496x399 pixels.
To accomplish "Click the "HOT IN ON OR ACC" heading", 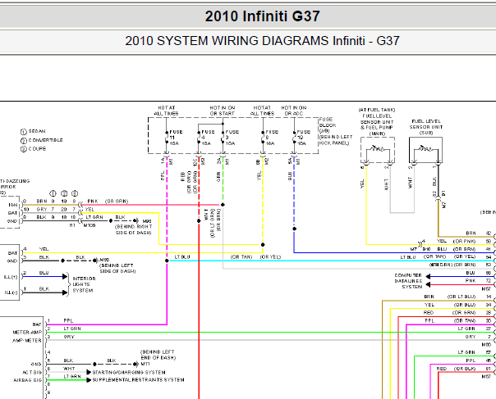I will coord(294,111).
